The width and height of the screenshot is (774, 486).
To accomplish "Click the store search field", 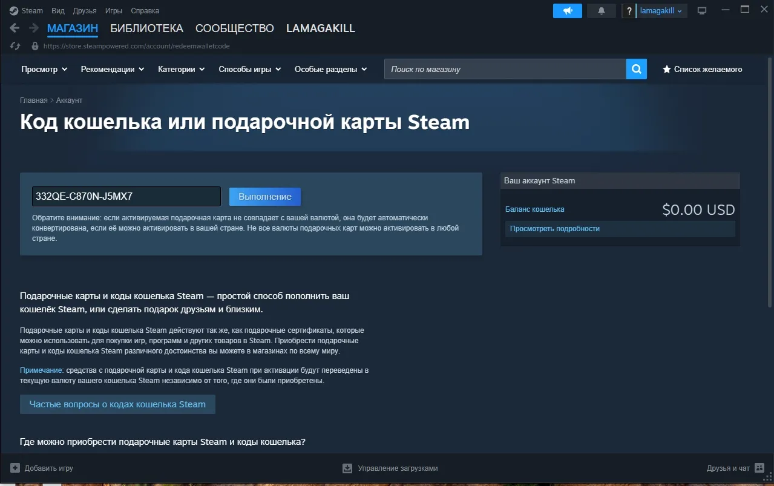I will (x=505, y=69).
